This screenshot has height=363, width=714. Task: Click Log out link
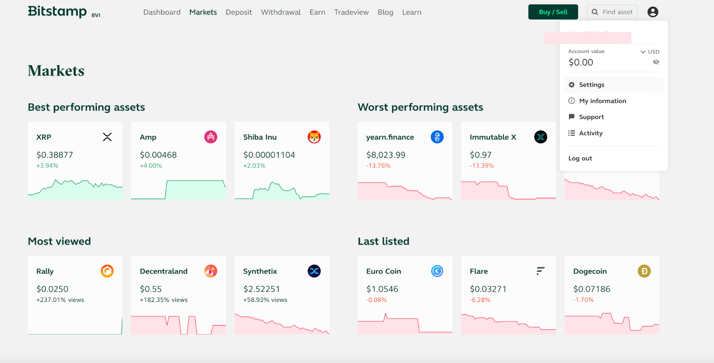point(580,158)
